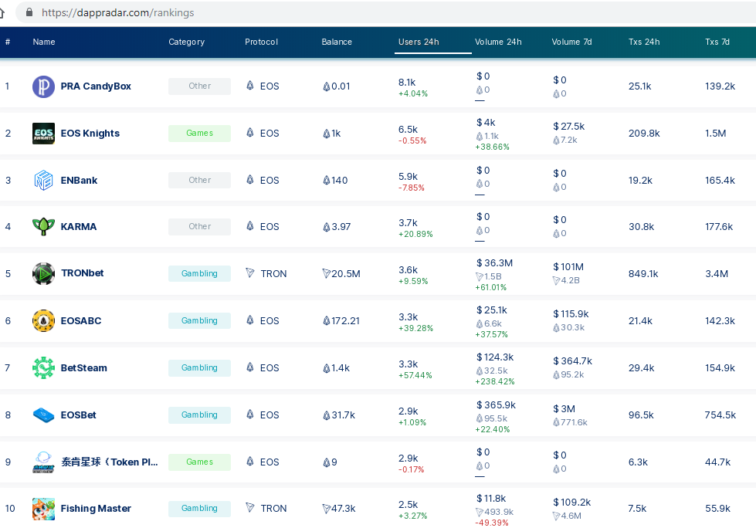This screenshot has width=756, height=528.
Task: Select Gambling category tag for EOSABC
Action: pos(199,321)
